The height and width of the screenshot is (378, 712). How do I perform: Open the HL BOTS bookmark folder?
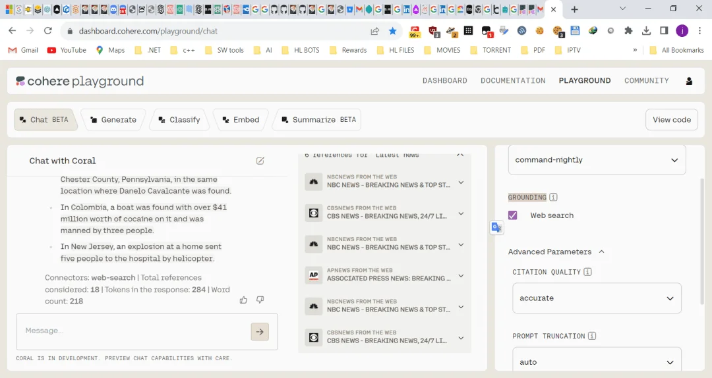coord(301,50)
